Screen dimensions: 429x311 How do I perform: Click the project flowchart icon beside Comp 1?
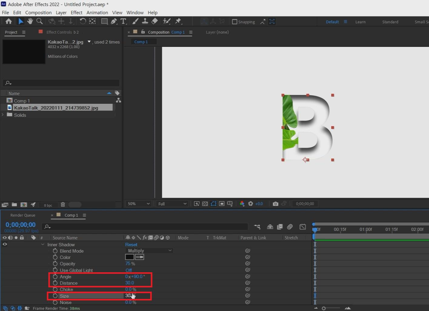118,100
